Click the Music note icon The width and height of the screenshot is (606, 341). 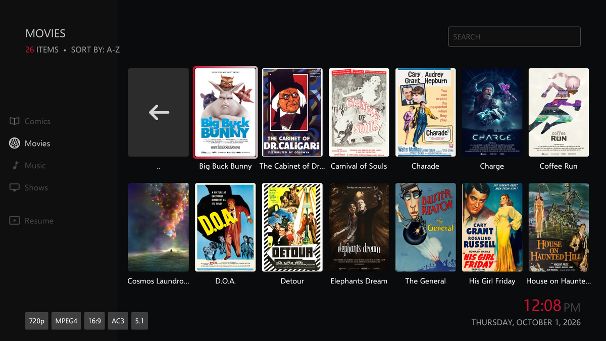[x=15, y=166]
